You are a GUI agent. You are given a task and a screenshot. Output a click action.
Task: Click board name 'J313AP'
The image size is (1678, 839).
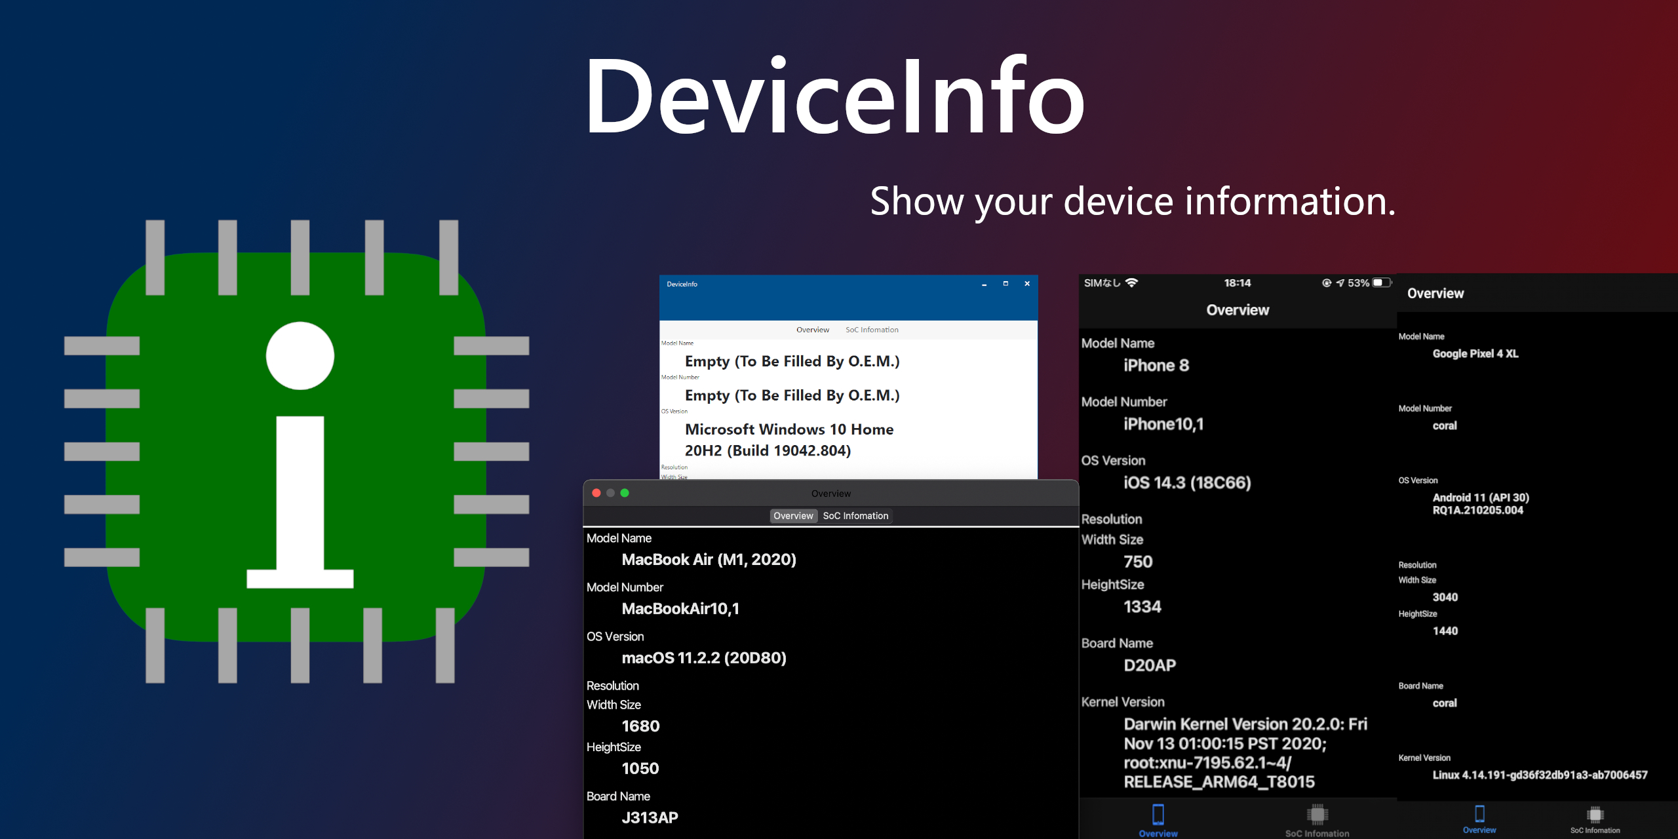point(650,818)
